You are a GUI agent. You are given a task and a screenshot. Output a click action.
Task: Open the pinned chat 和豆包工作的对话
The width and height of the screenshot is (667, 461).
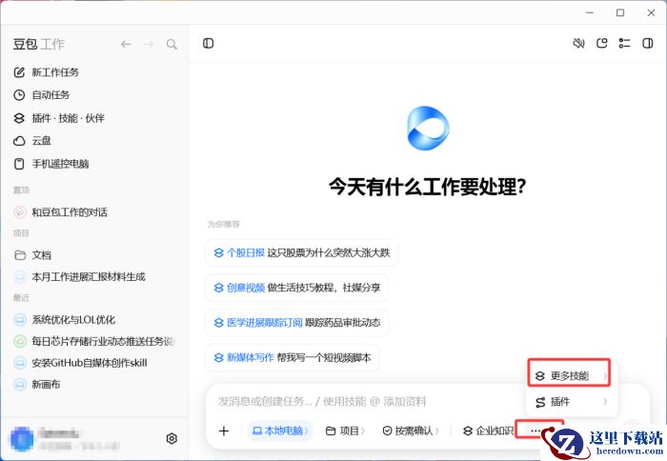pos(60,212)
